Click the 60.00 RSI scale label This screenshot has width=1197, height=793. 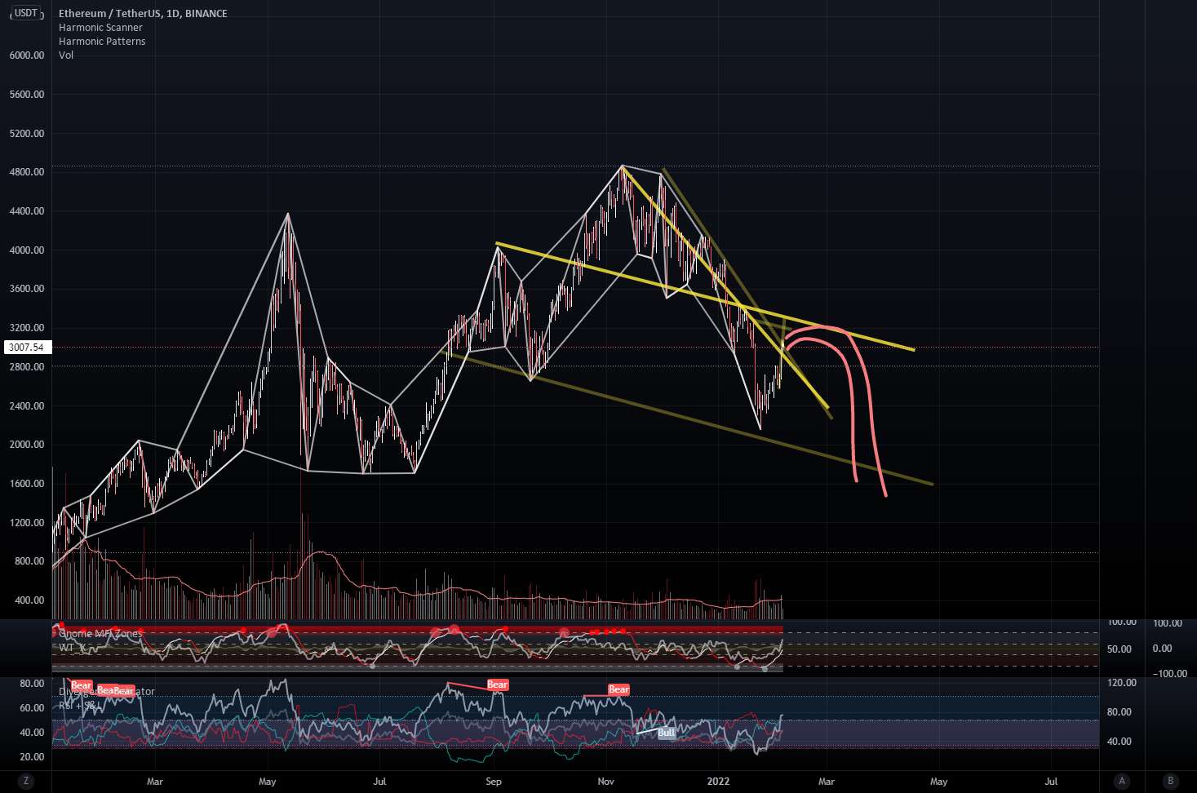(32, 707)
